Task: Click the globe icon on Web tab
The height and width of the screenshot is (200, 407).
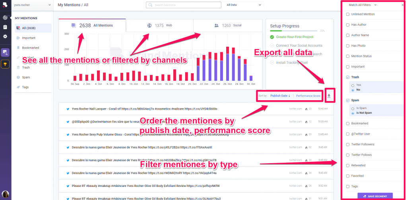Action: pyautogui.click(x=149, y=25)
